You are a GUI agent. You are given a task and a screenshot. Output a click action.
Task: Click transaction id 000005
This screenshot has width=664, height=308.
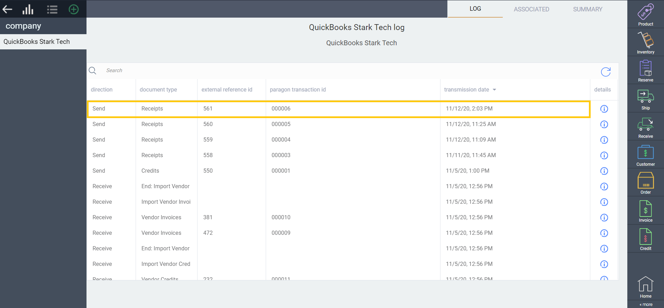(281, 124)
